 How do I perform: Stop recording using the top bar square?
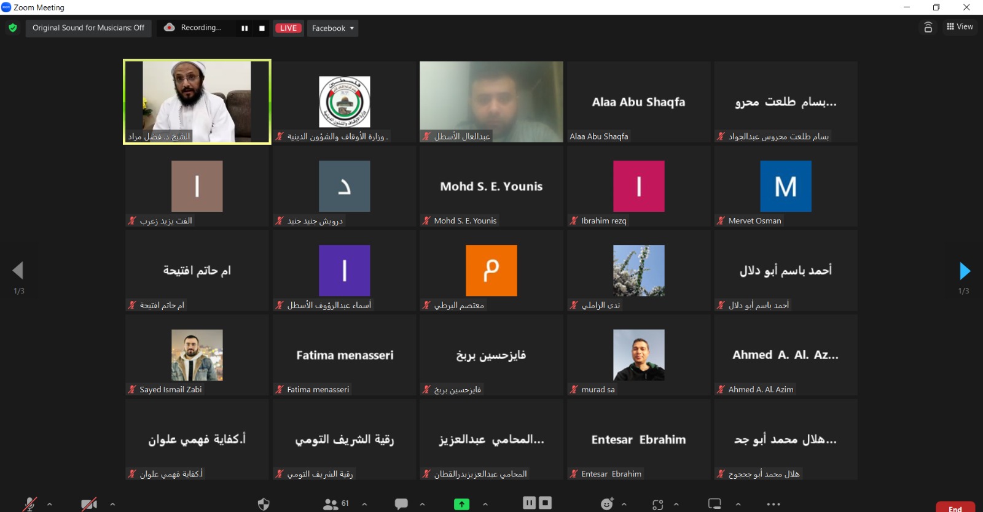click(262, 28)
